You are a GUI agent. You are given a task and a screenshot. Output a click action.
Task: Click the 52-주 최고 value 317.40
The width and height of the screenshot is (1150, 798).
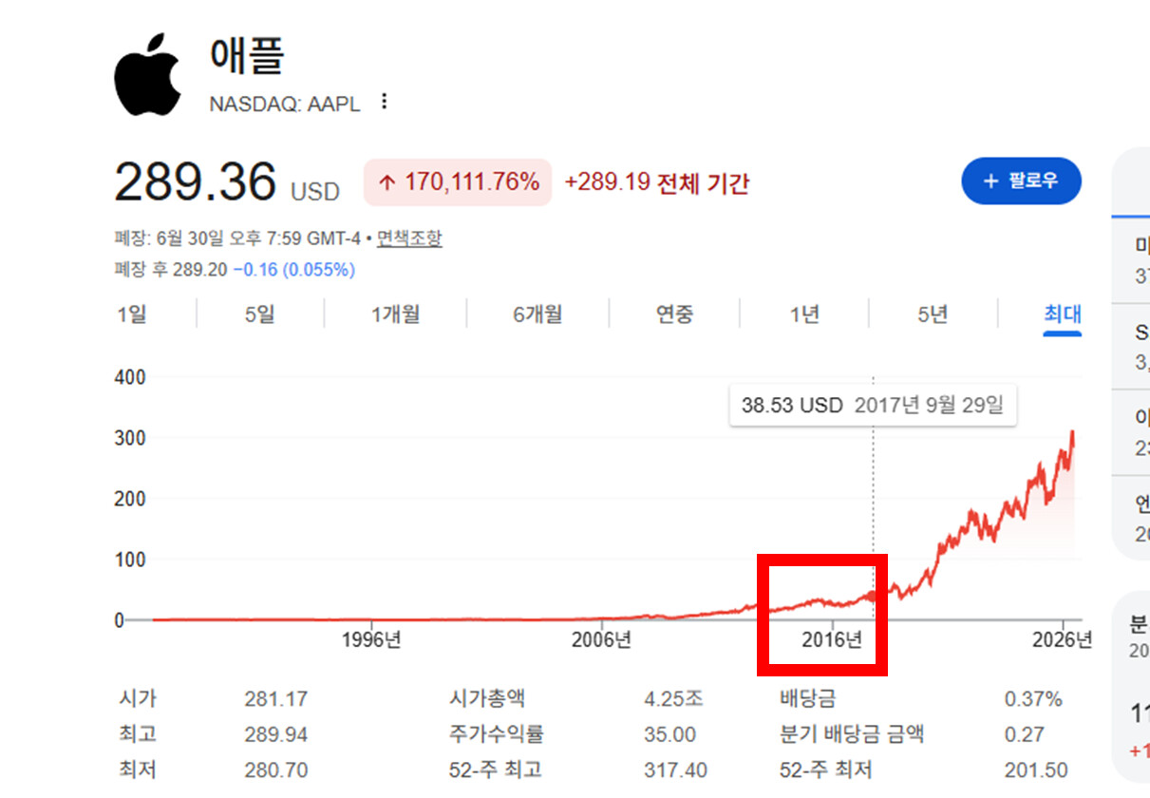(675, 769)
